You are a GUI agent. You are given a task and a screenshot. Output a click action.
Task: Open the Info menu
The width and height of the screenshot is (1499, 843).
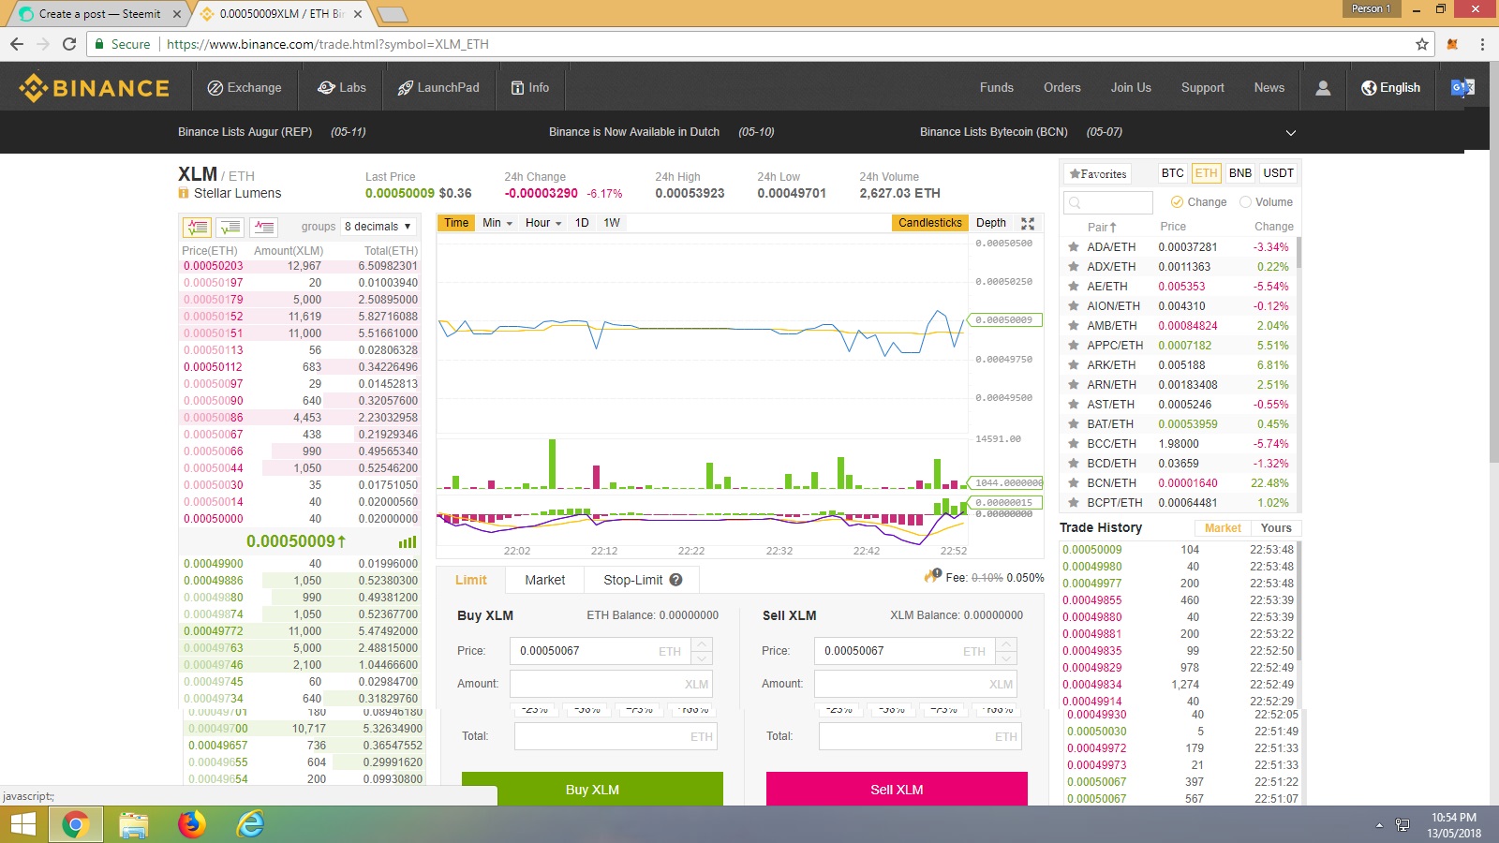pos(530,88)
